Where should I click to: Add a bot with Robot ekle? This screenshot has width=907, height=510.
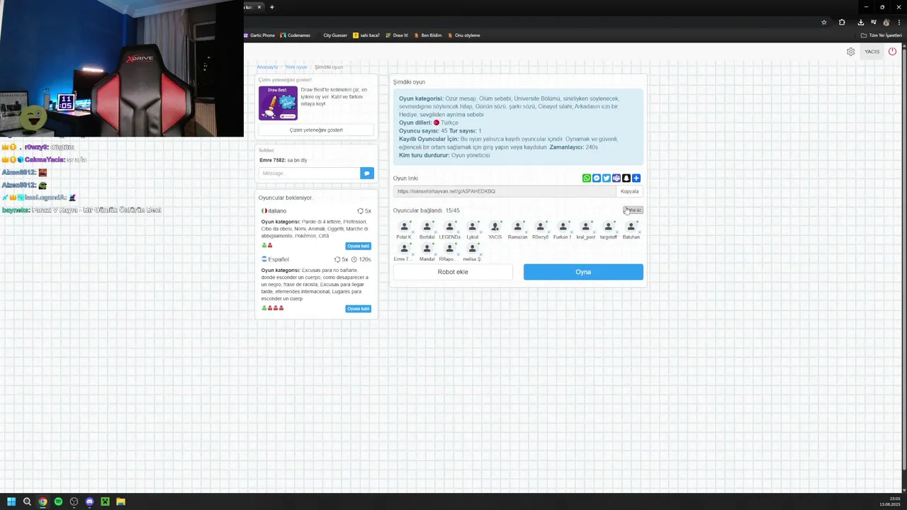[453, 272]
